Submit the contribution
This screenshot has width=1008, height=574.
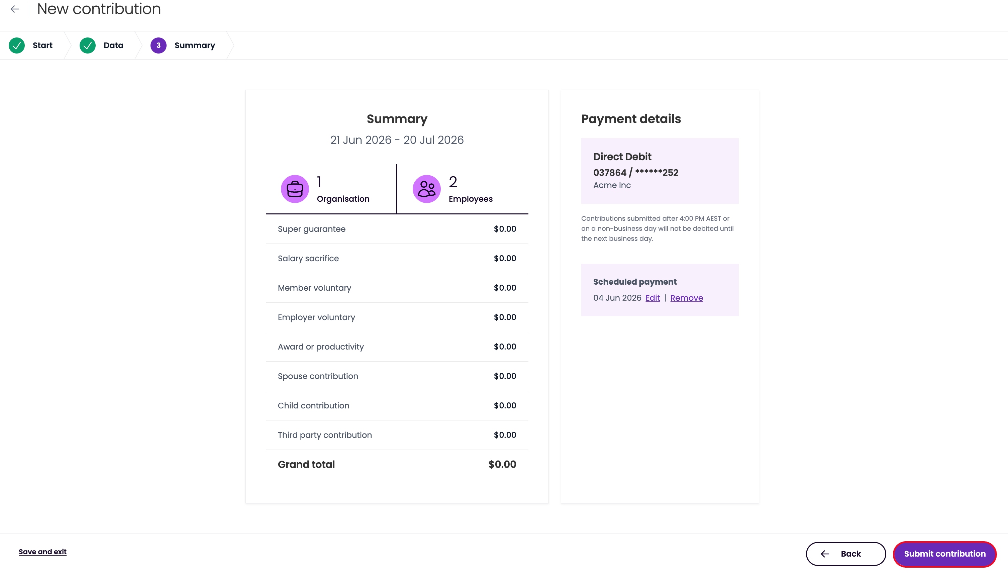tap(944, 554)
